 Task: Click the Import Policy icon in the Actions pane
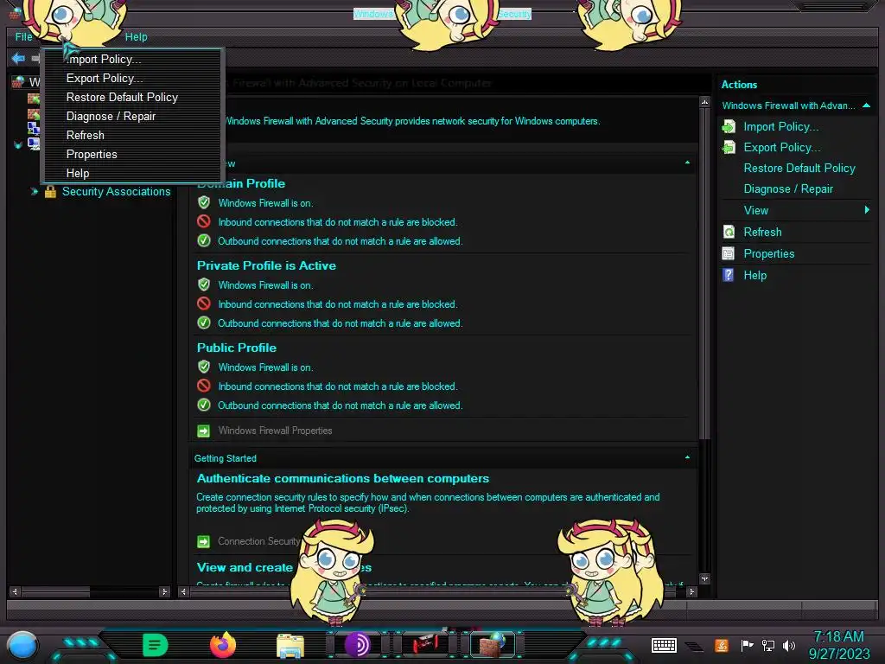point(729,126)
